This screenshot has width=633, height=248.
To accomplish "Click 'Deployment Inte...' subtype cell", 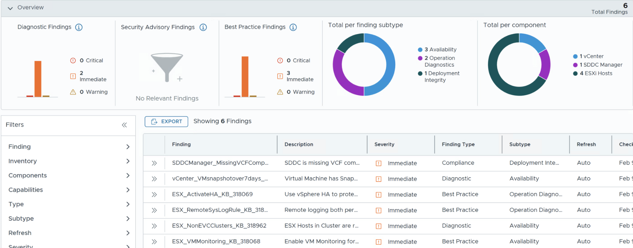I will [534, 163].
